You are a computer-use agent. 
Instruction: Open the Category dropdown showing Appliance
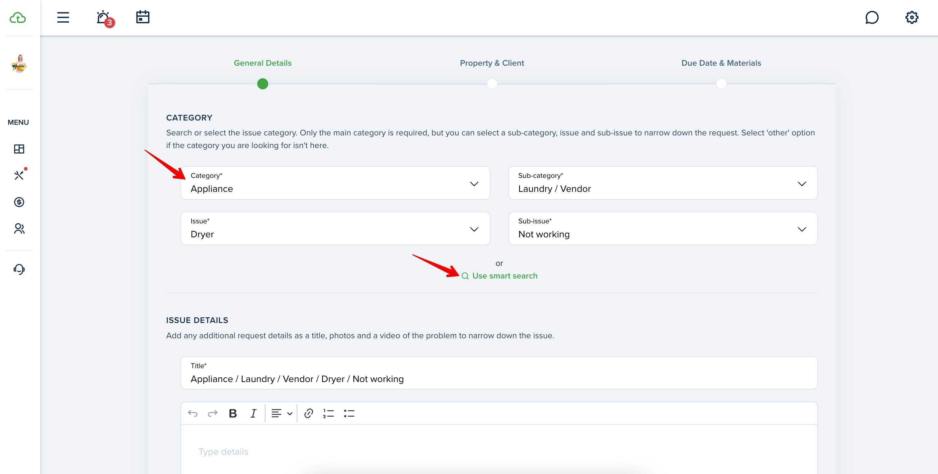(335, 183)
